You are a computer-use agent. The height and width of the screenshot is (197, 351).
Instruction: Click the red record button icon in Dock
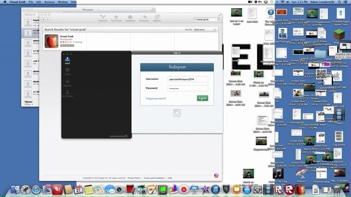click(184, 190)
